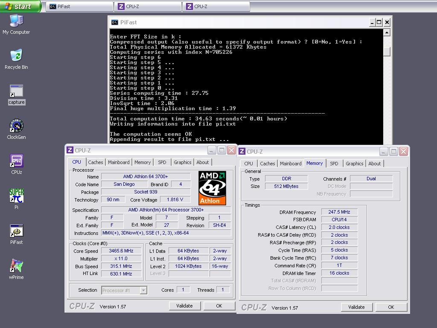
Task: Open the Start menu
Action: pyautogui.click(x=20, y=6)
